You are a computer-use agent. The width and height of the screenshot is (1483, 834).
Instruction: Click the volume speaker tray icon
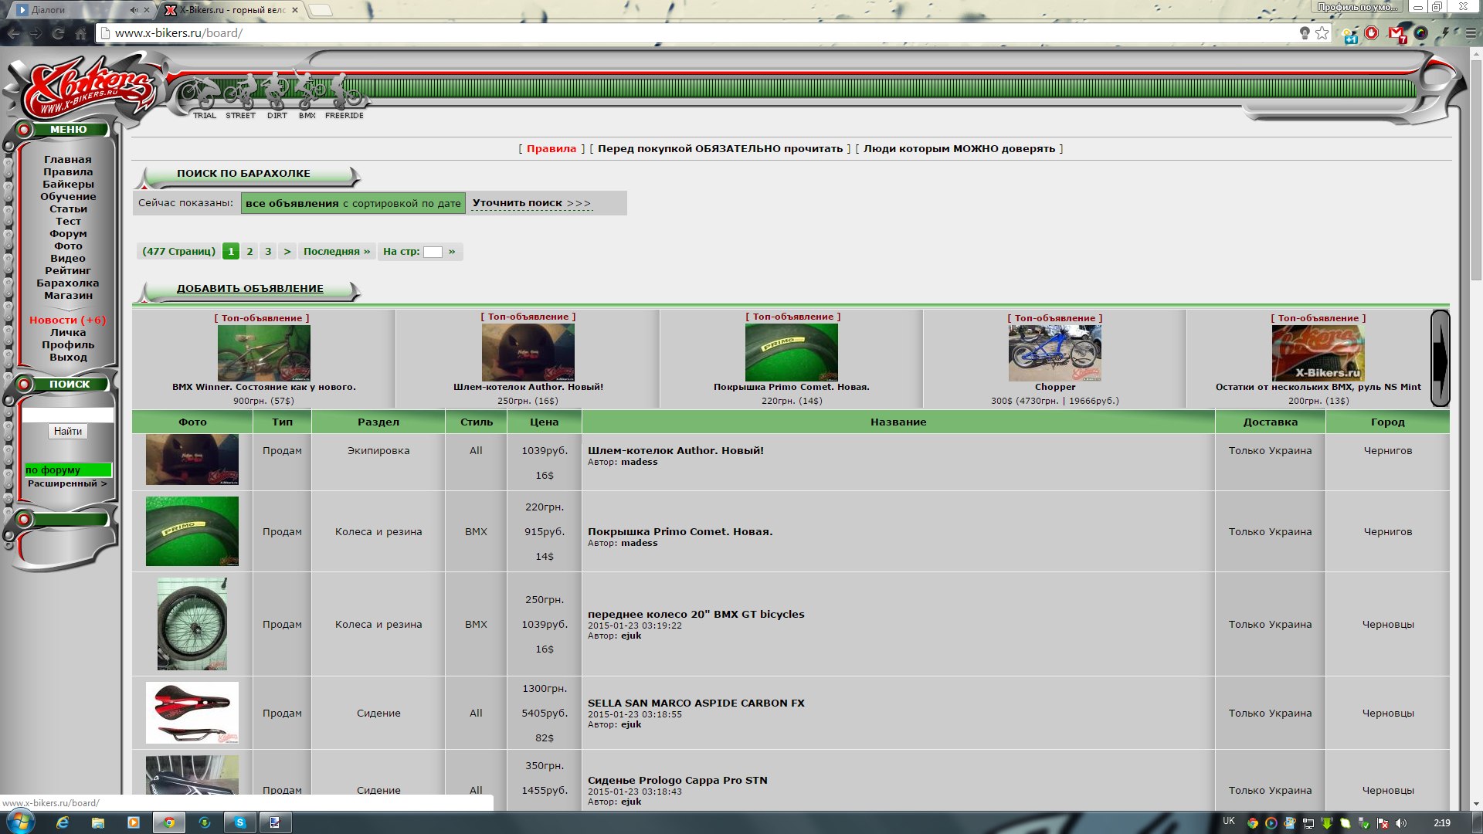coord(1401,822)
